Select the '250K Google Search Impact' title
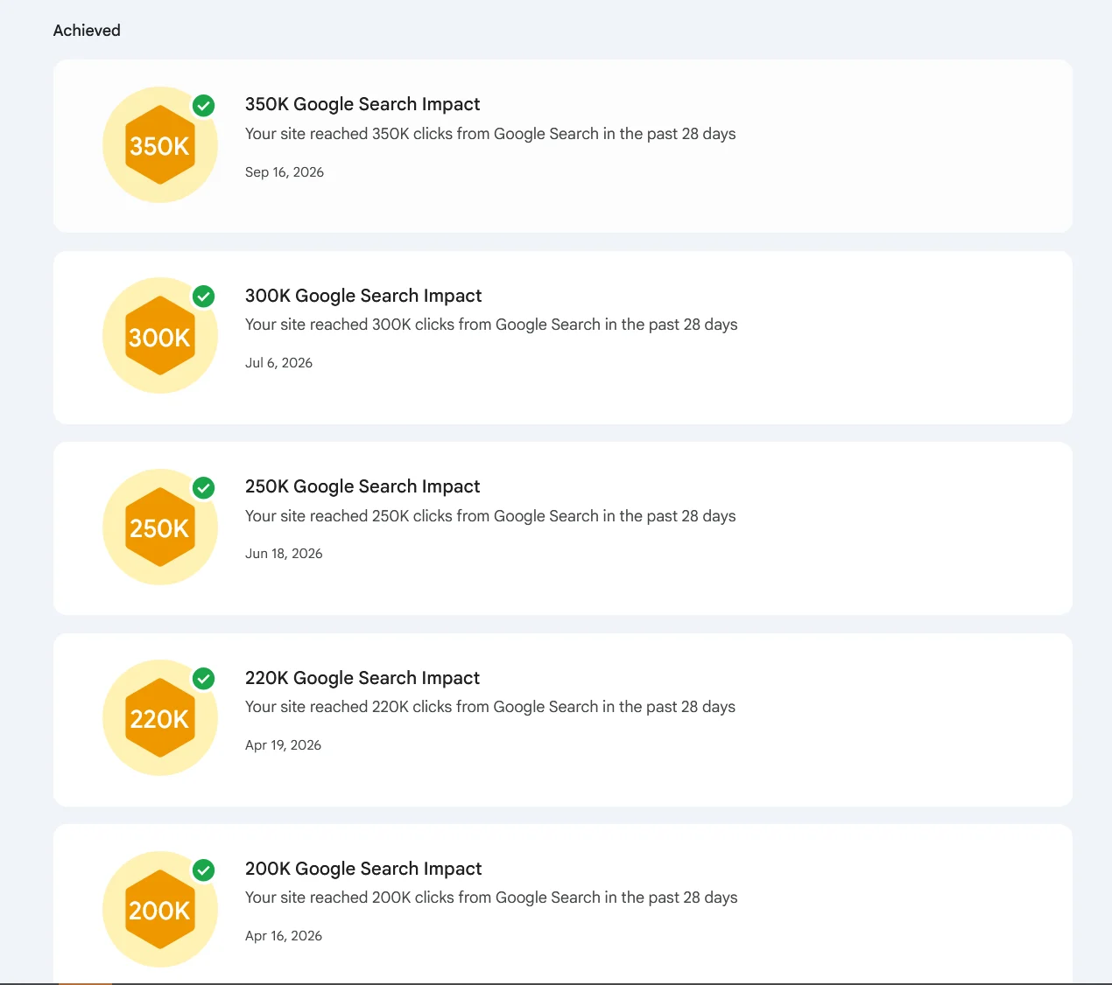Viewport: 1112px width, 985px height. point(362,486)
